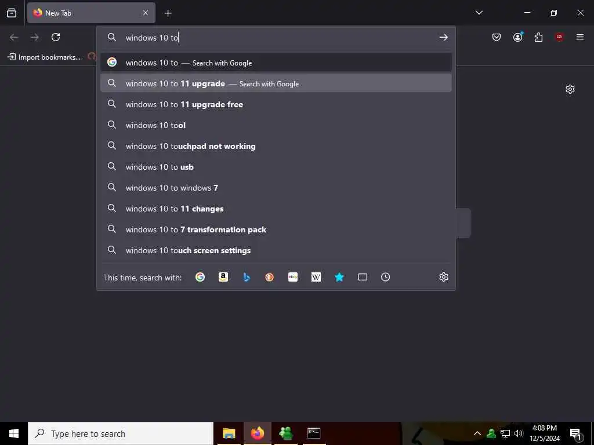Open the Save to Pocket button
Screen dimensions: 594x445
coord(497,37)
